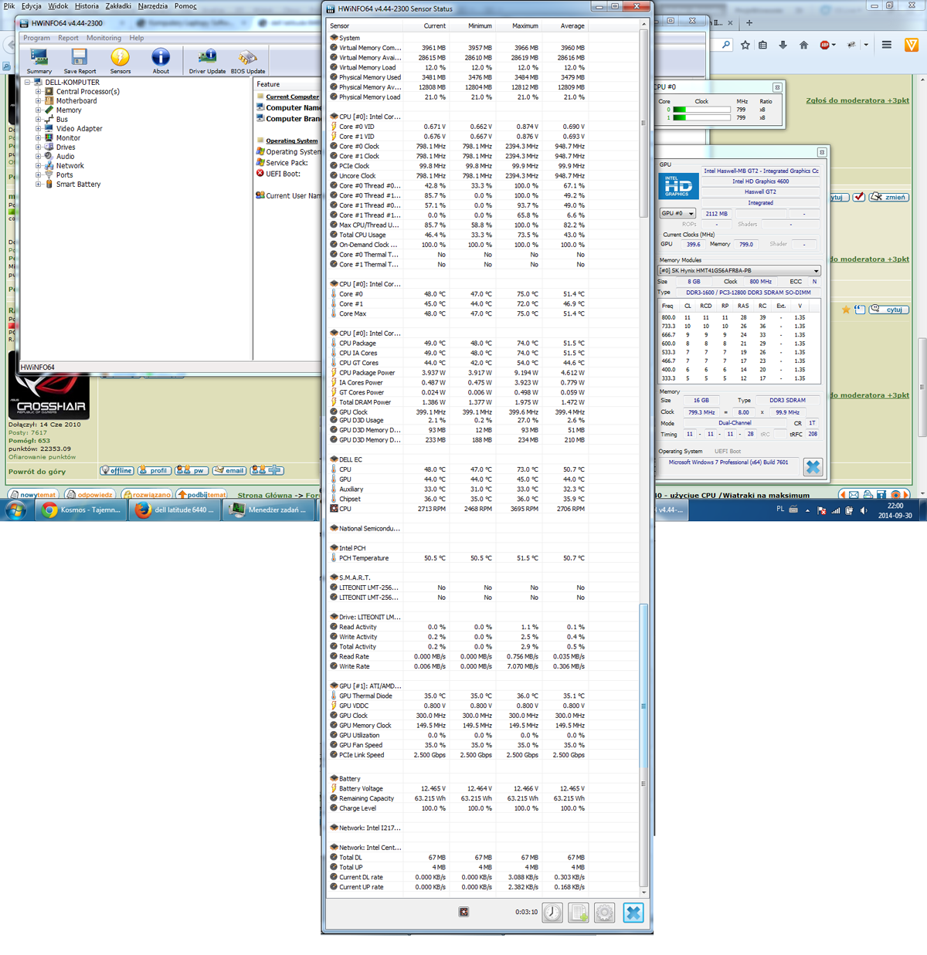
Task: Open the Firefox hamburger menu
Action: coord(887,45)
